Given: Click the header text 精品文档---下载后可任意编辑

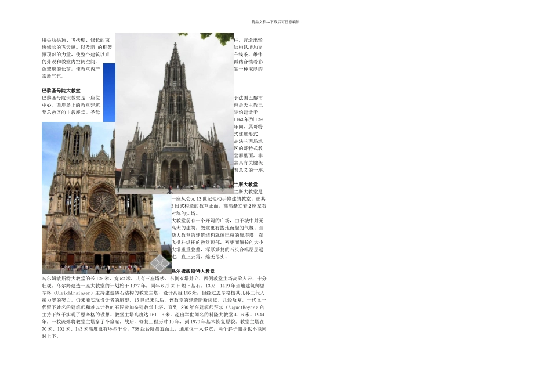Looking at the screenshot, I should point(275,22).
